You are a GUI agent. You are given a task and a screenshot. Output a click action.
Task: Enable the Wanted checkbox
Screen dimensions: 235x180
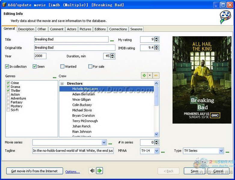62,66
